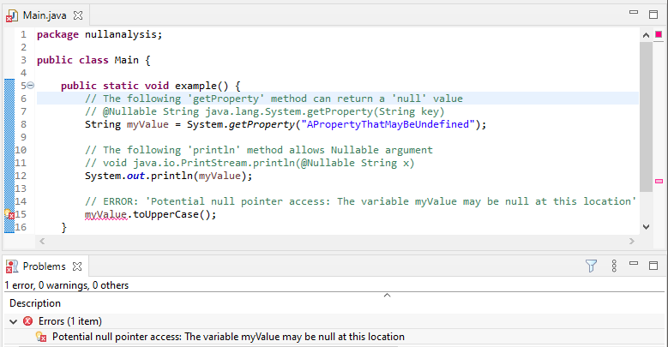Click the error quick-fix marker on line 15
Viewport: 668px width, 347px height.
pos(9,214)
